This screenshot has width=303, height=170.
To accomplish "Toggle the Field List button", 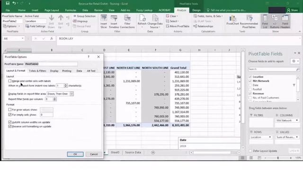I will pos(265,22).
